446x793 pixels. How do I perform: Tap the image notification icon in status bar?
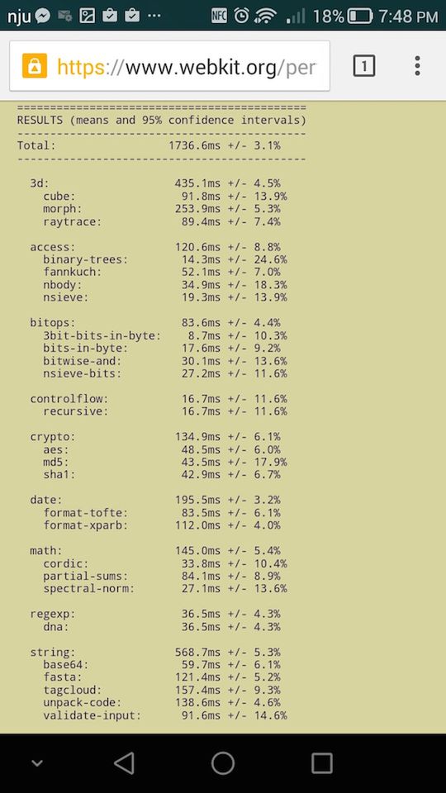tap(87, 17)
